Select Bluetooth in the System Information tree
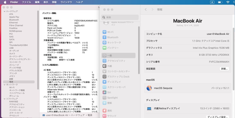Viewport: 235px width, 118px height. pos(14,20)
